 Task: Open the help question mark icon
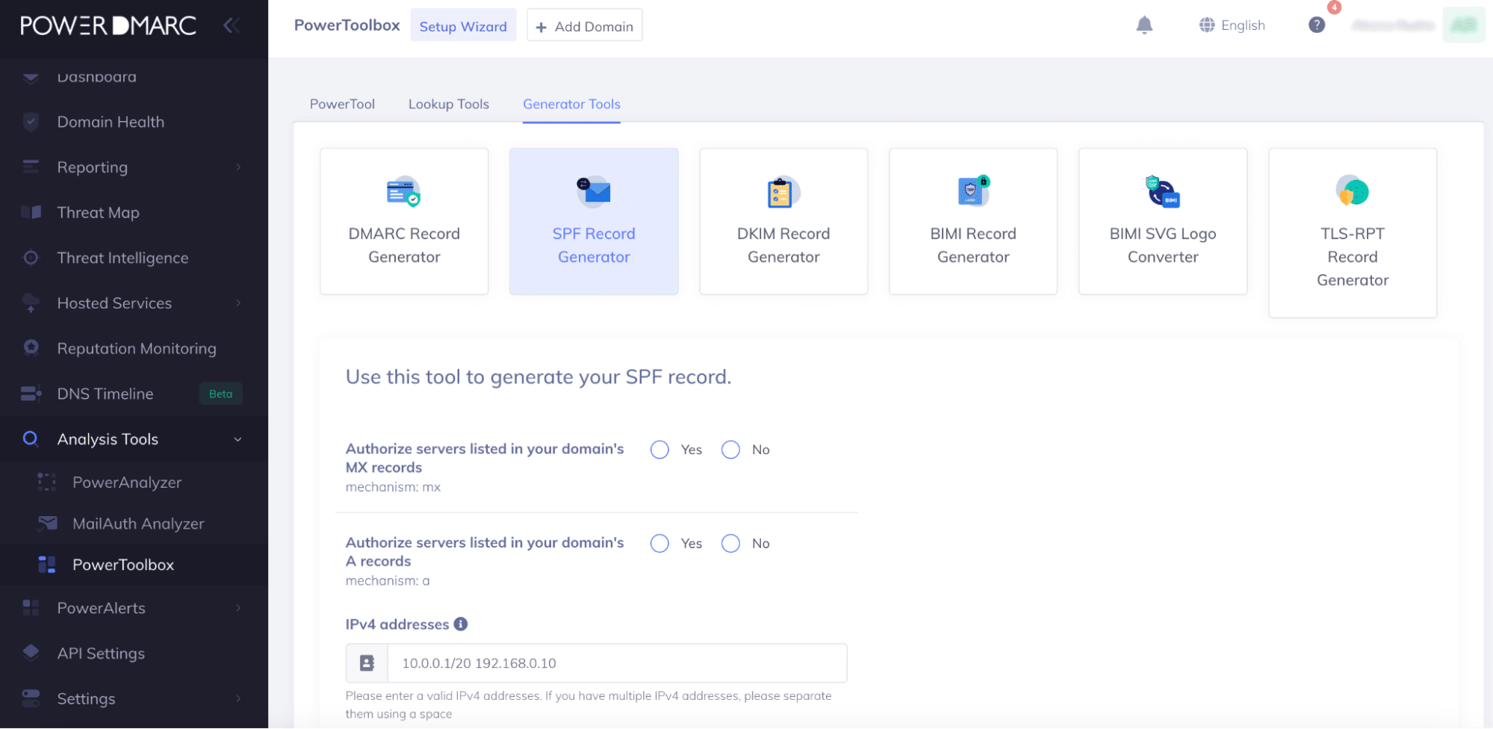1317,25
